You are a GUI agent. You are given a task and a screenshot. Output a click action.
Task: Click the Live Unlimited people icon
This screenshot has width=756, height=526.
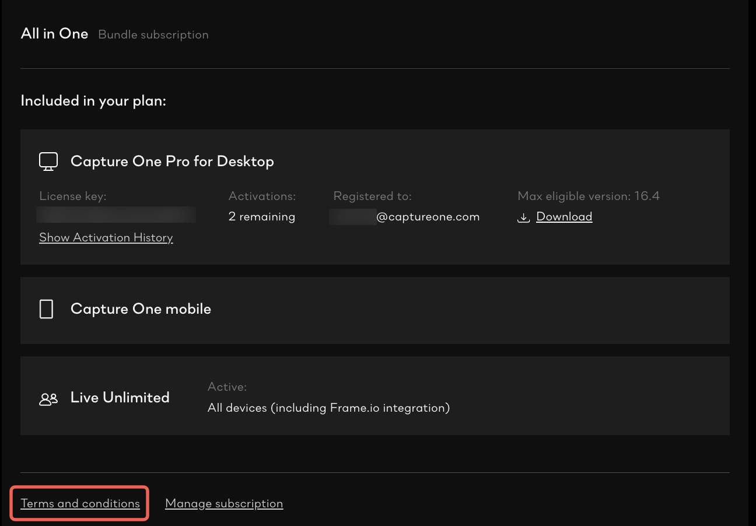tap(48, 399)
